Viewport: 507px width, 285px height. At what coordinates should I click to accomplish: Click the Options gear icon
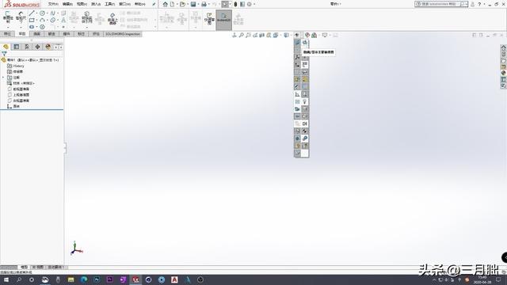[250, 4]
